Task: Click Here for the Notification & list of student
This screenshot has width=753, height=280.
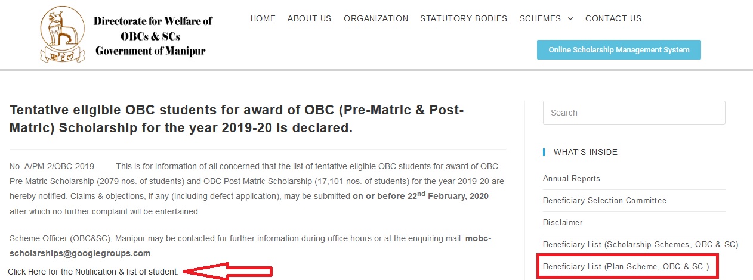Action: click(x=93, y=272)
